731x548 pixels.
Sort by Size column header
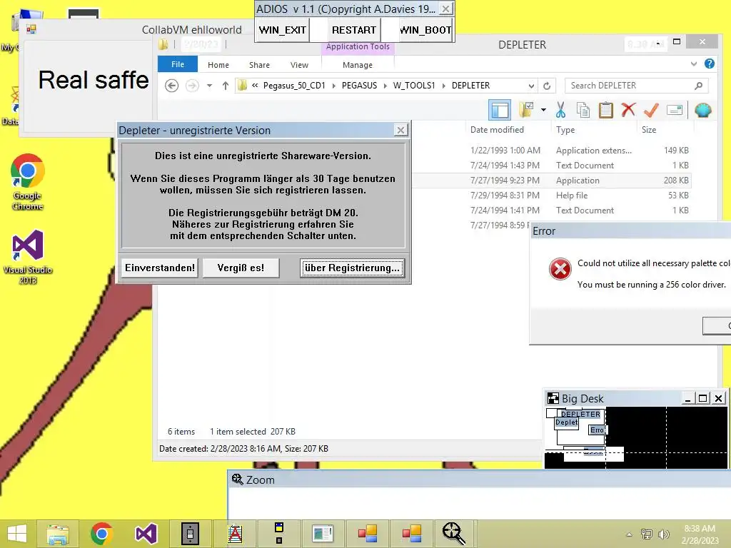tap(648, 130)
